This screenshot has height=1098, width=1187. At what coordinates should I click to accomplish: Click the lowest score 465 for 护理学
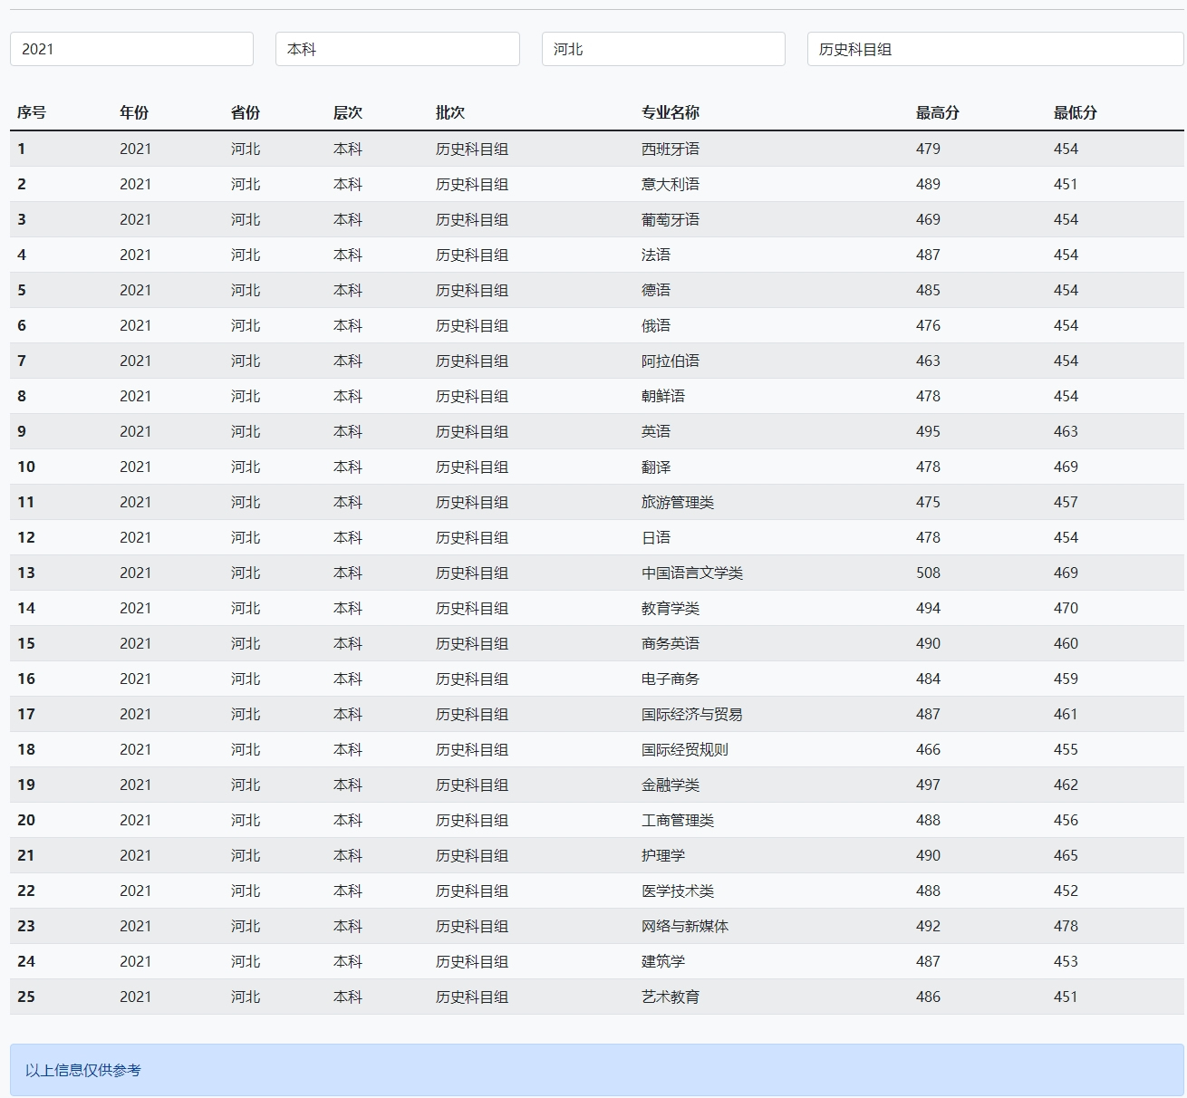[x=1066, y=855]
